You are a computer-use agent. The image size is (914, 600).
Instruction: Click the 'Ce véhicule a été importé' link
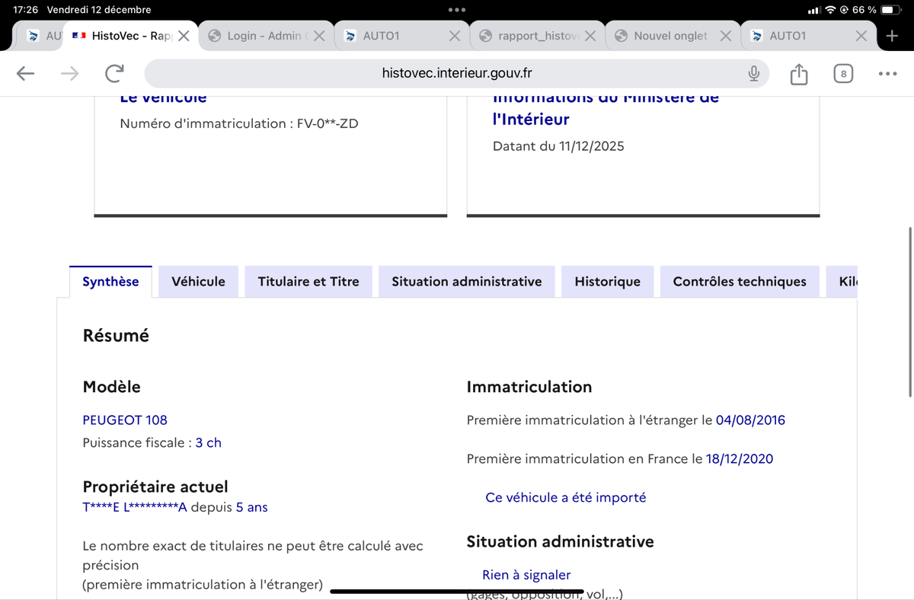[566, 496]
